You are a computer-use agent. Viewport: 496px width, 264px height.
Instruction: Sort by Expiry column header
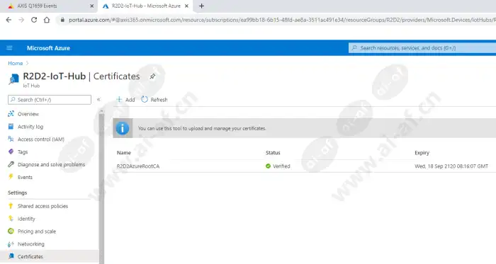(422, 153)
